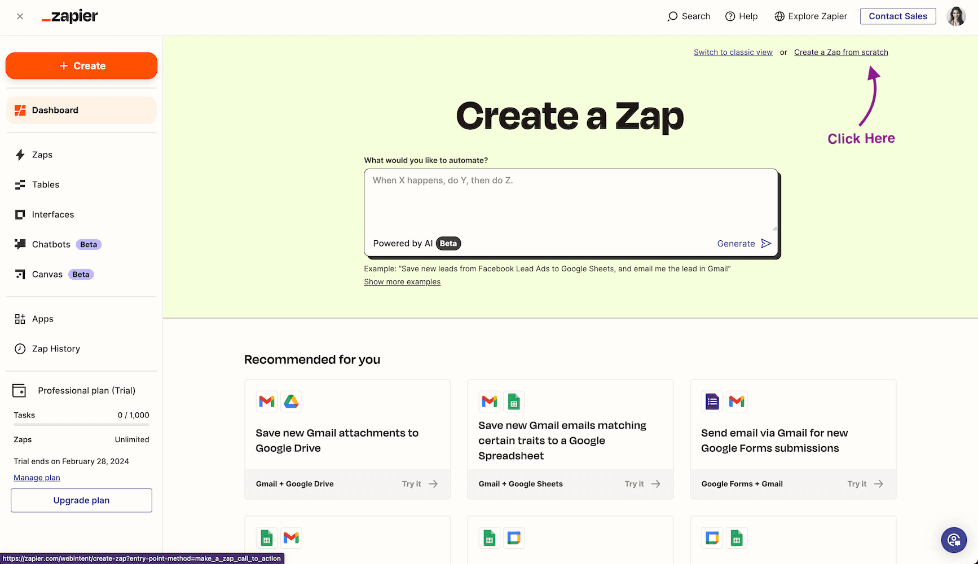The height and width of the screenshot is (564, 978).
Task: Open Zaps in the sidebar
Action: [x=82, y=155]
